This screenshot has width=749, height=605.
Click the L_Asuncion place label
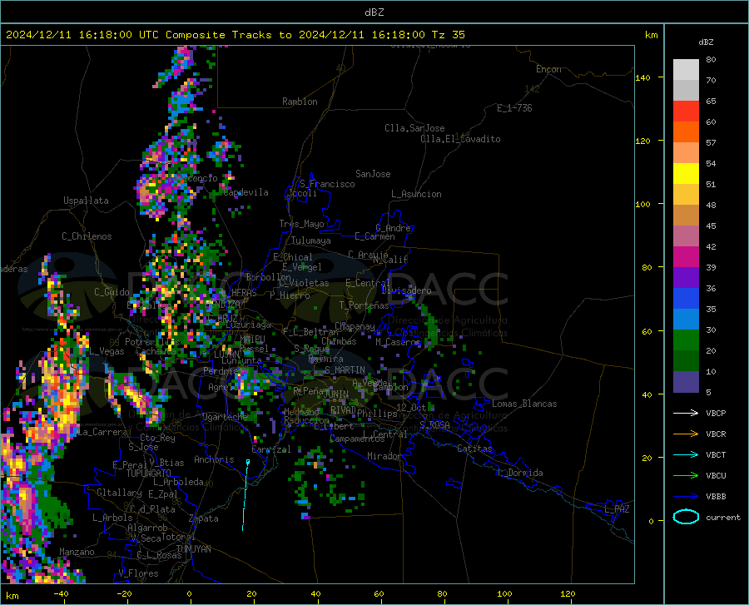pos(416,194)
